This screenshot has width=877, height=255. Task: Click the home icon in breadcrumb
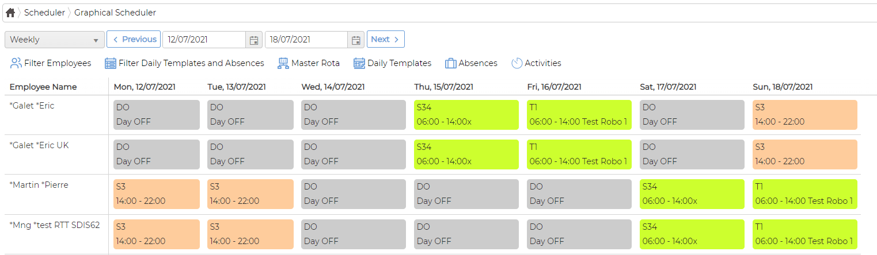coord(10,13)
